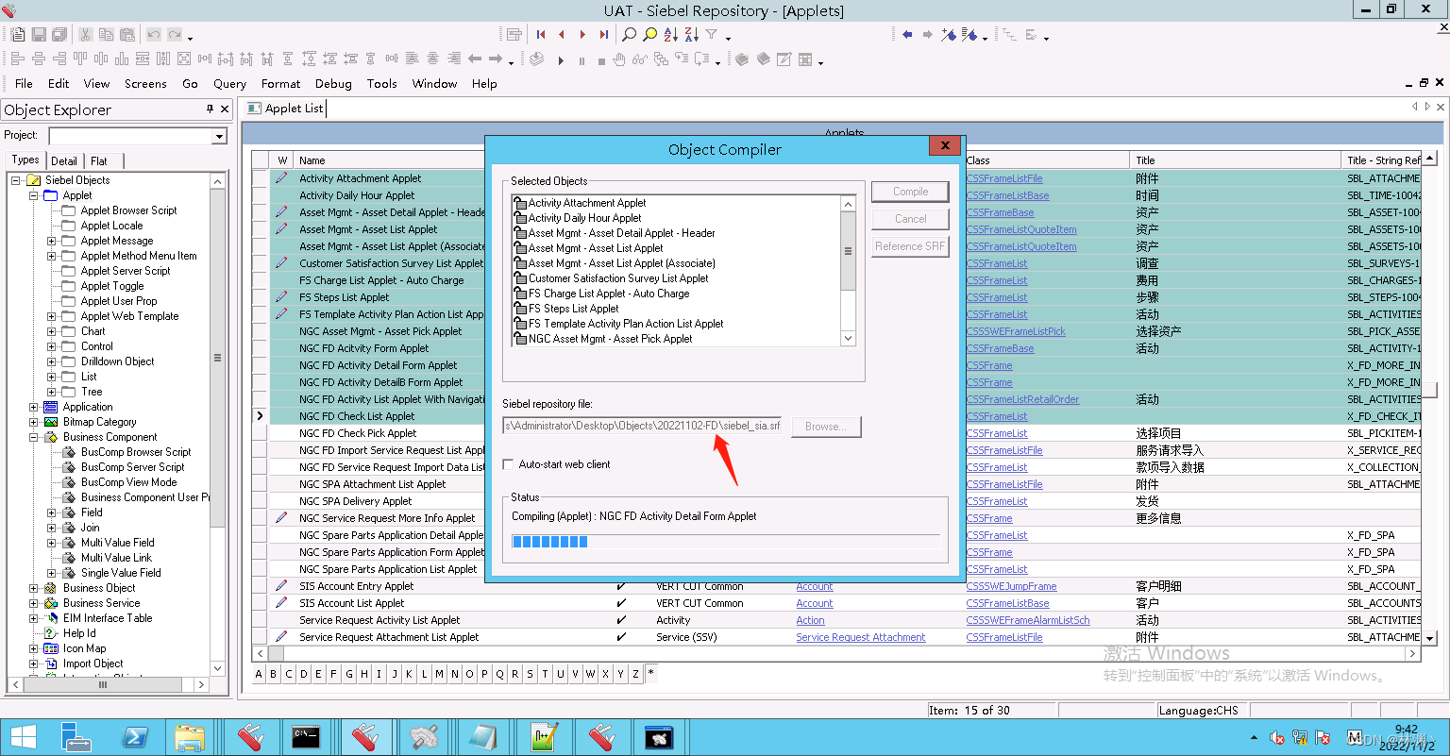Click the Name column header

[x=312, y=160]
